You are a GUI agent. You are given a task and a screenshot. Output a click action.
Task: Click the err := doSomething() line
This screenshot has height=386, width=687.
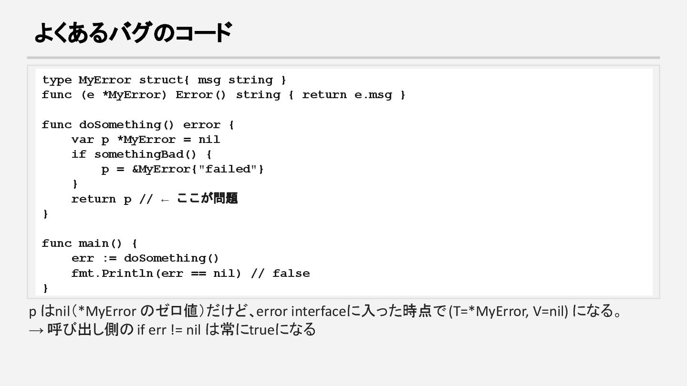tap(145, 258)
